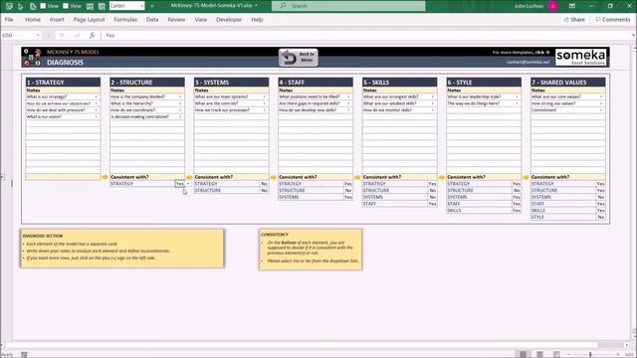This screenshot has width=637, height=358.
Task: Select the note 'What are the controls?'
Action: 231,103
